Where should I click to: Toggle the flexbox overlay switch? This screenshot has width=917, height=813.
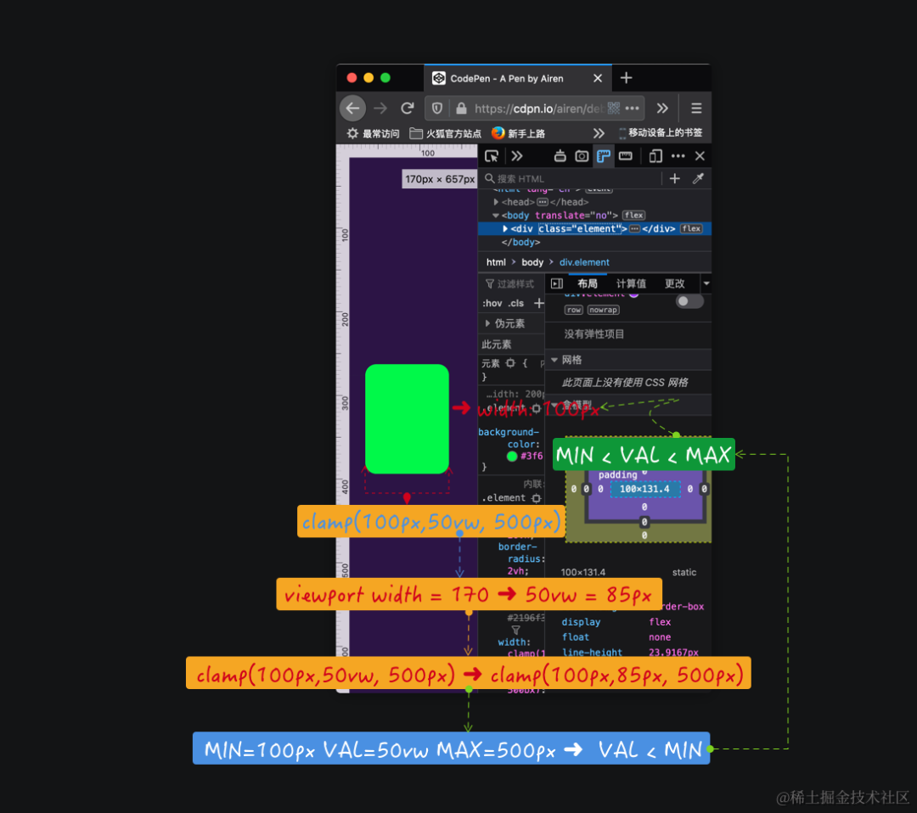[689, 301]
